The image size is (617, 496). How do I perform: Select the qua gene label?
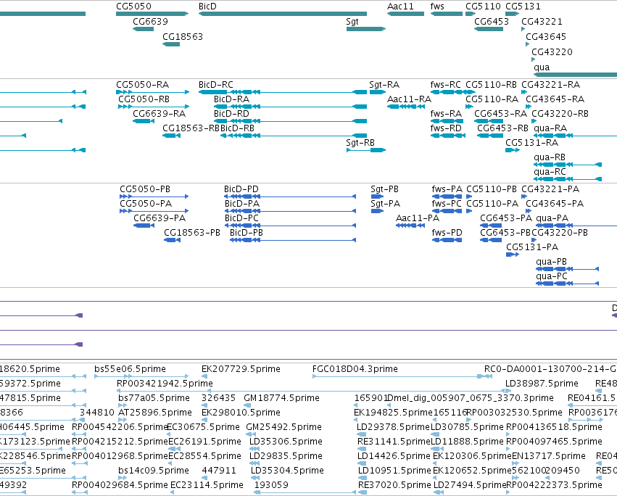[542, 67]
